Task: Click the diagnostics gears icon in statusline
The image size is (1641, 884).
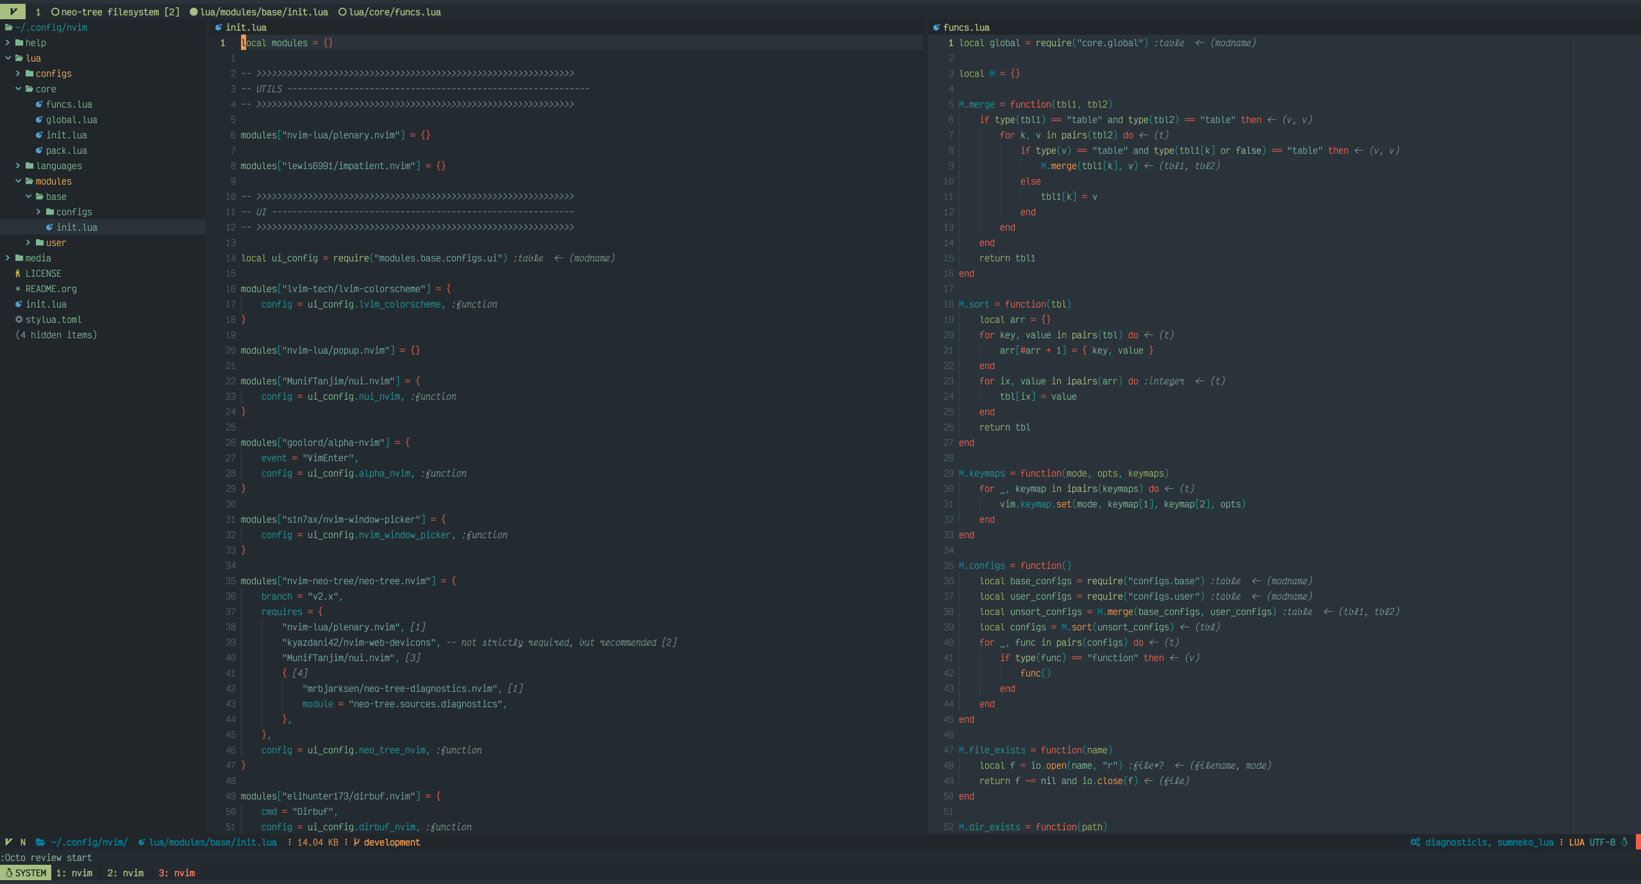Action: [x=1415, y=842]
